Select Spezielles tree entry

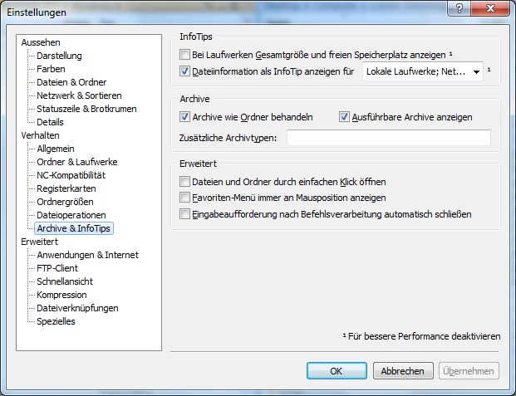pyautogui.click(x=56, y=321)
